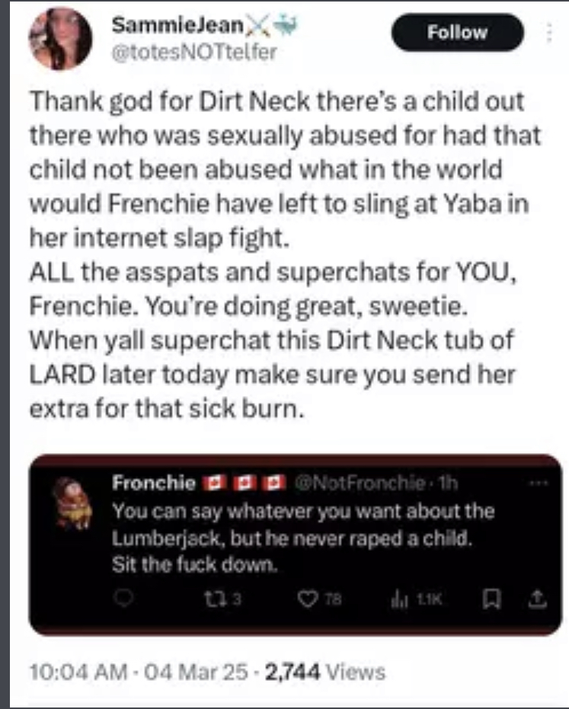Open the three-dot more options menu
The image size is (569, 709).
pyautogui.click(x=548, y=33)
